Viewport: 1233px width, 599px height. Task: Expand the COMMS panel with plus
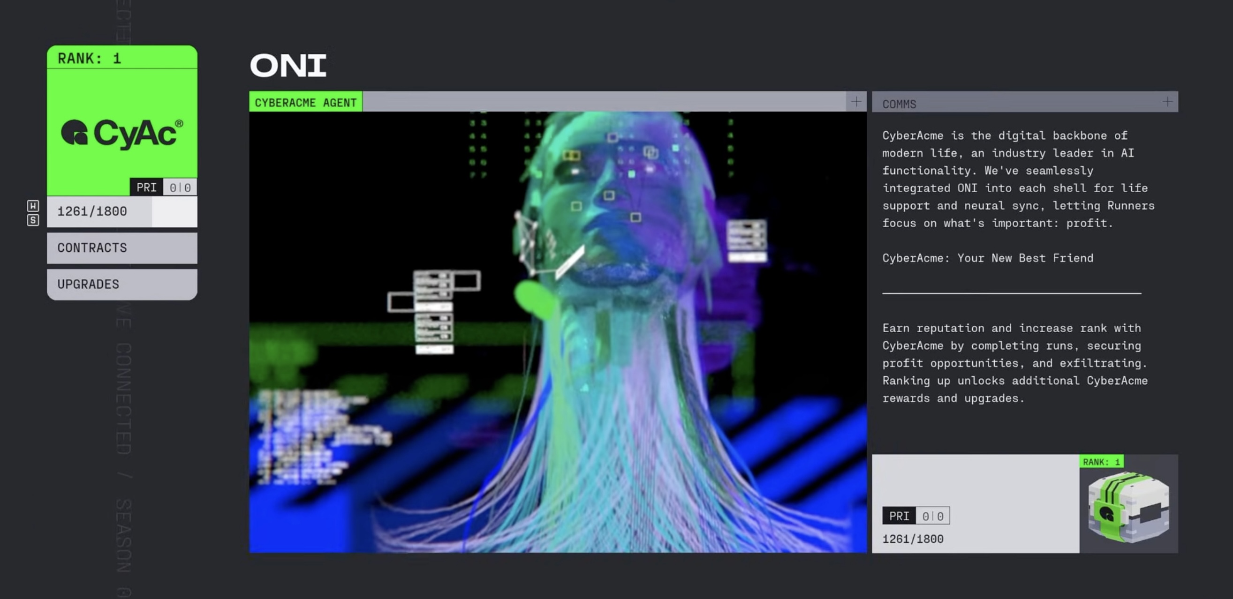(x=1167, y=102)
